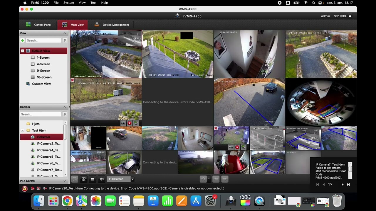This screenshot has height=211, width=376.
Task: Jump to last alarm message in popup
Action: click(x=348, y=184)
